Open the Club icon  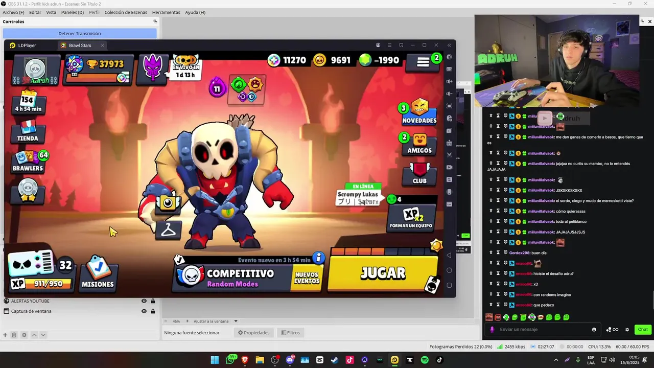click(419, 174)
